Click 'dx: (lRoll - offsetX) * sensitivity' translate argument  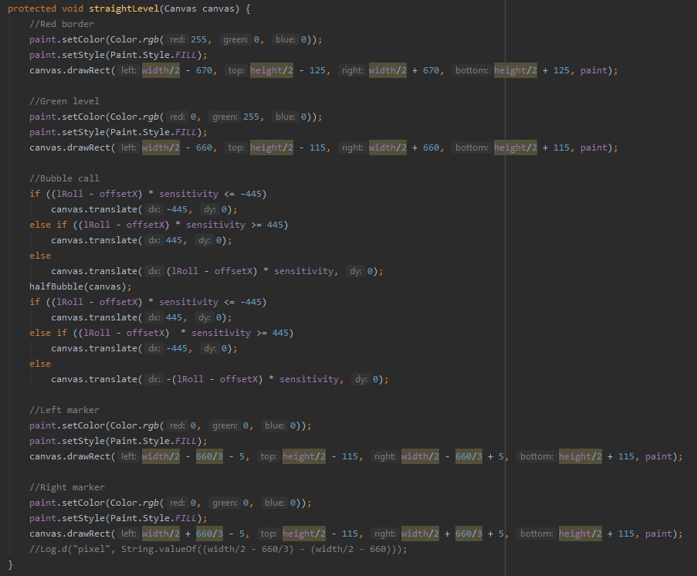tap(239, 271)
